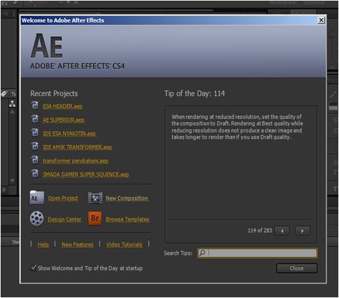Show the next tip of the day
Screen dimensions: 339x298
click(x=303, y=231)
